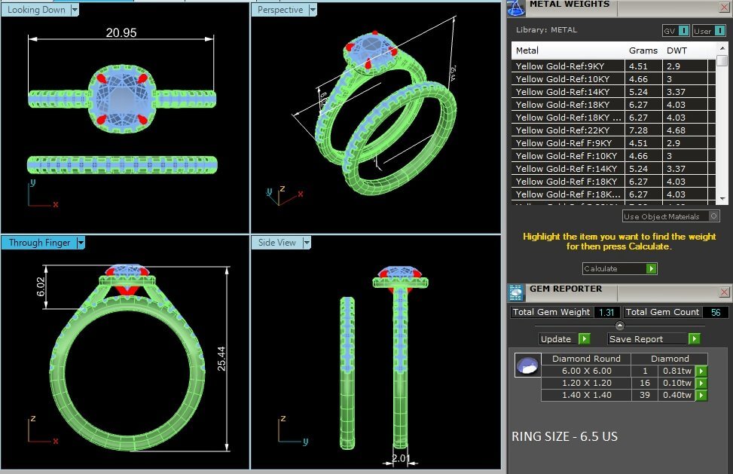Select Yellow Gold-Ref:14KY metal row
The width and height of the screenshot is (733, 474).
pyautogui.click(x=568, y=92)
